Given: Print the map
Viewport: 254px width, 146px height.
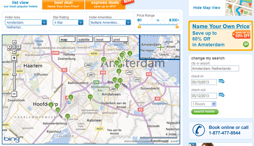Looking at the screenshot, I should coord(120,39).
